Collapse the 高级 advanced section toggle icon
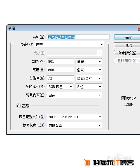Viewport: 140px width, 168px height. coord(18,106)
